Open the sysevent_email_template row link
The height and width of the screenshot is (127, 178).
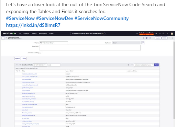29,99
